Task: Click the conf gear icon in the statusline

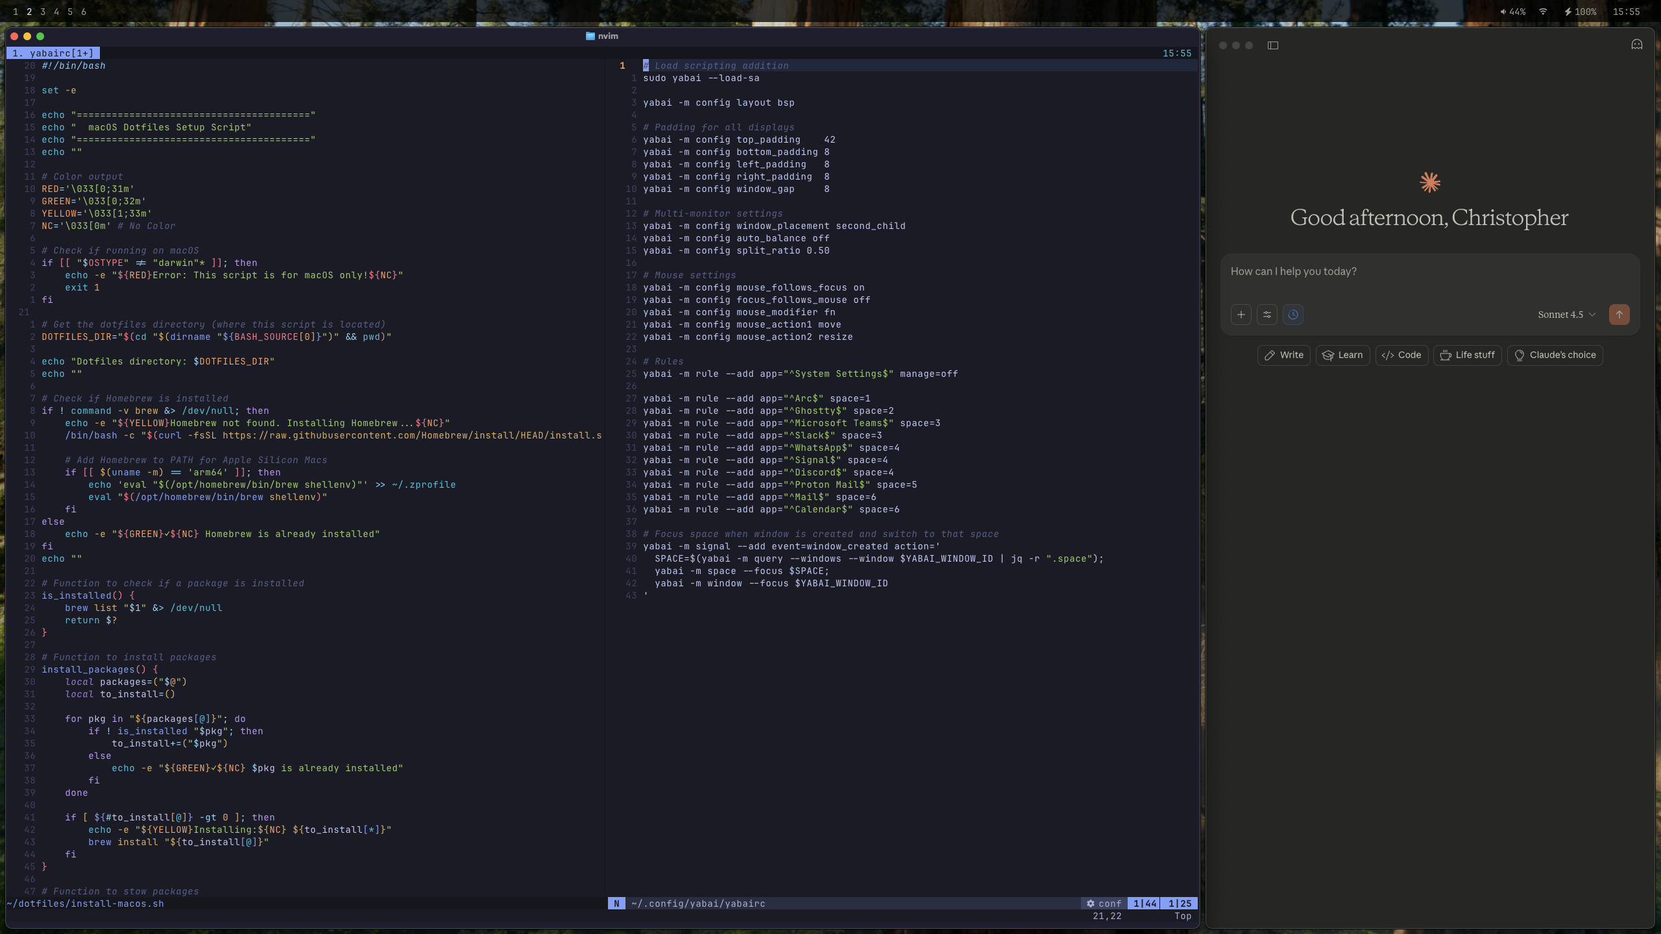Action: tap(1091, 903)
